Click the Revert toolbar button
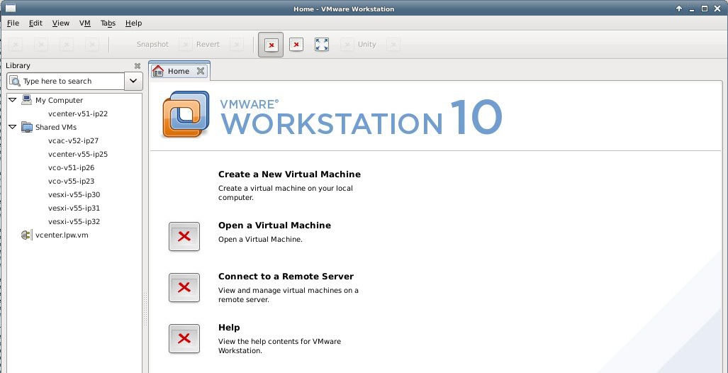The height and width of the screenshot is (373, 728). [x=200, y=44]
